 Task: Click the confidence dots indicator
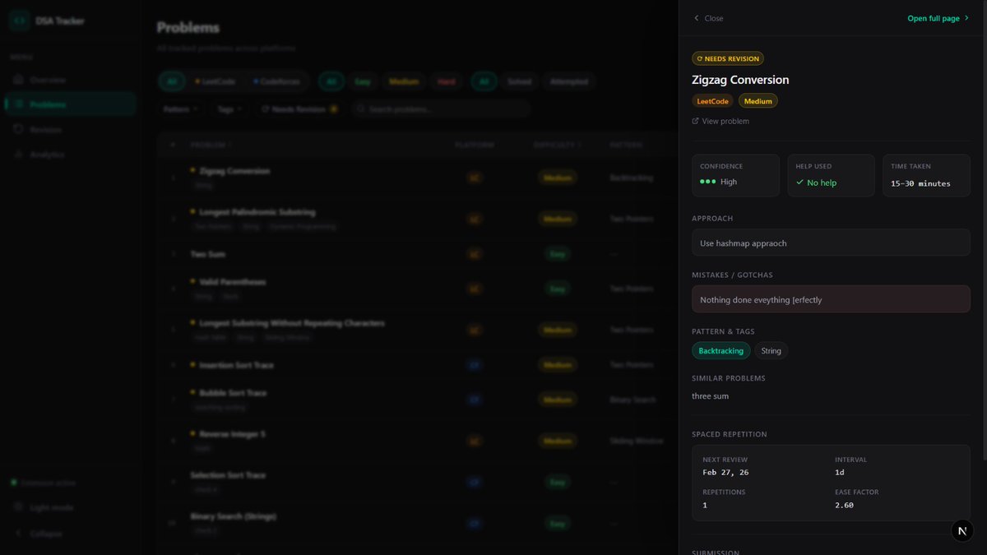tap(707, 182)
